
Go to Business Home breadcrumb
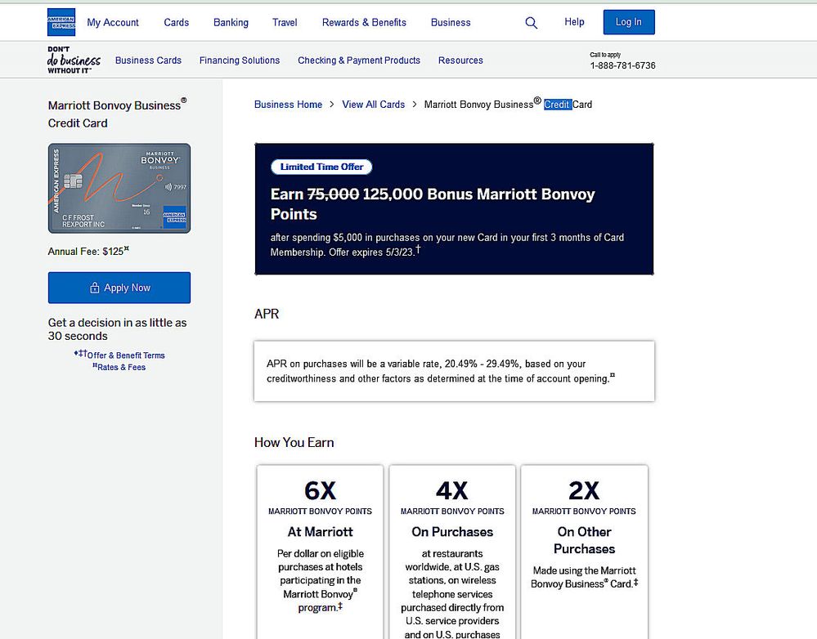288,104
